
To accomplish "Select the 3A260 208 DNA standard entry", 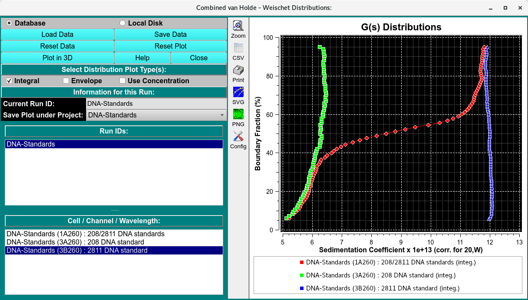I will click(75, 242).
